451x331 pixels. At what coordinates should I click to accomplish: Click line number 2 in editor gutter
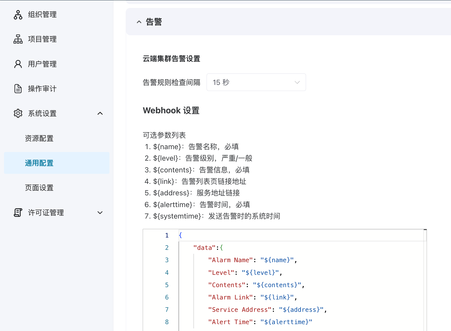point(167,248)
